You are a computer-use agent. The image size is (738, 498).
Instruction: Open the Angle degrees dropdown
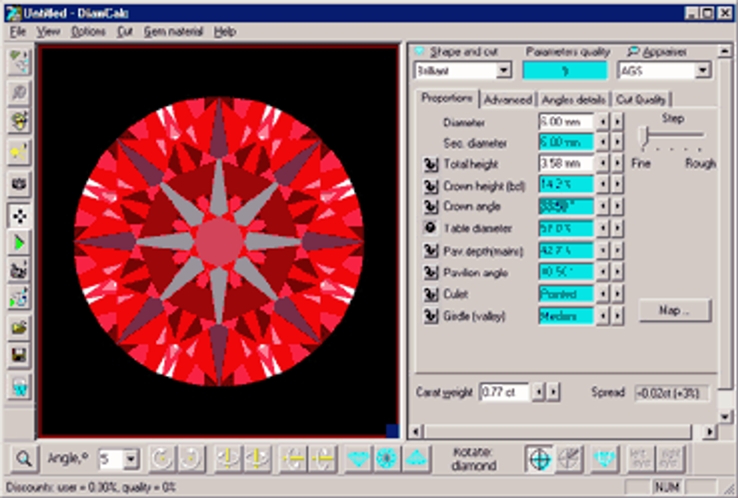(131, 459)
